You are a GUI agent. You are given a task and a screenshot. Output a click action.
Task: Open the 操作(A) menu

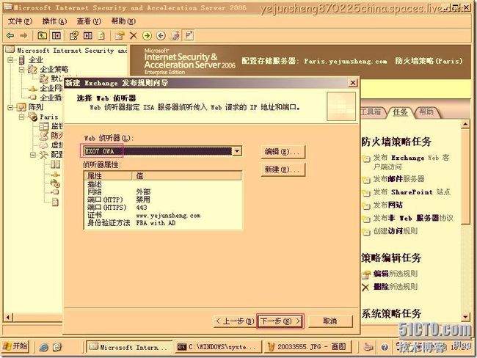[54, 21]
